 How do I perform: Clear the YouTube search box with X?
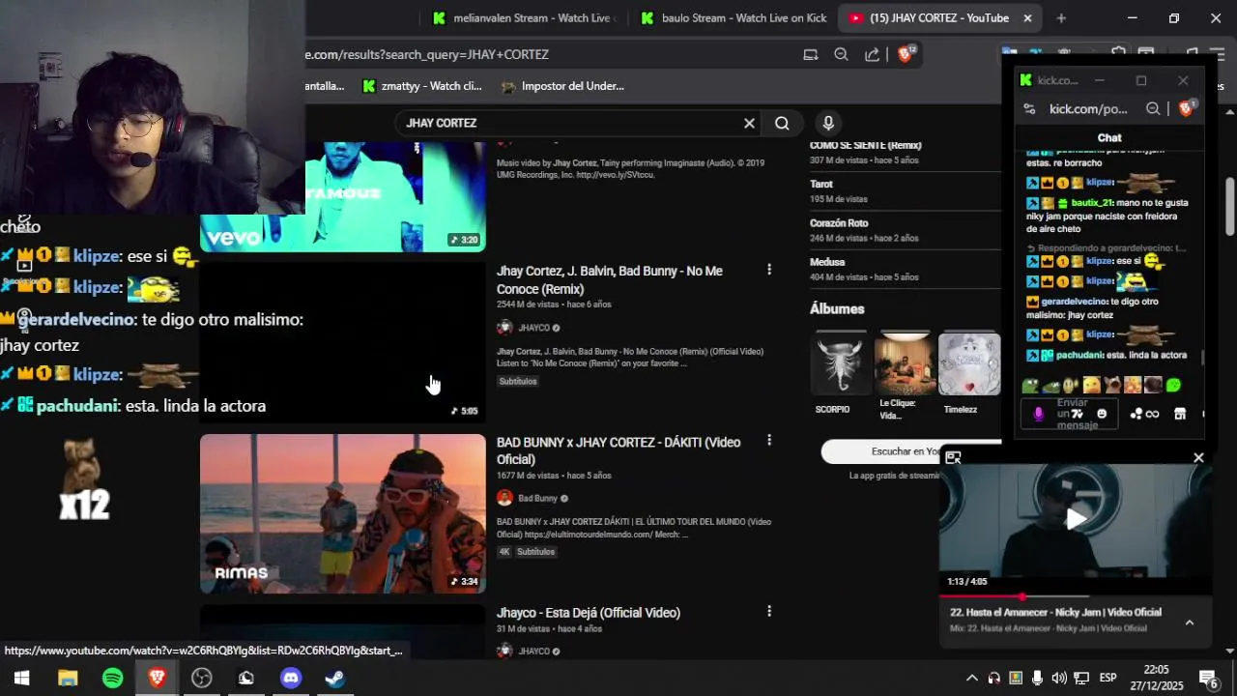[x=749, y=123]
